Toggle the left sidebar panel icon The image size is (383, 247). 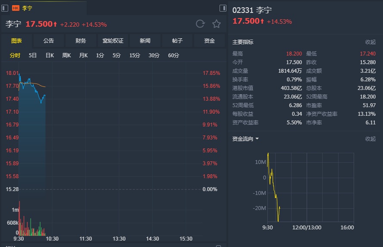5,8
